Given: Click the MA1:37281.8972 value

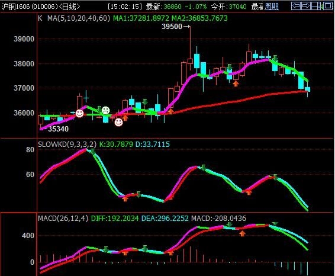Looking at the screenshot, I should (141, 18).
